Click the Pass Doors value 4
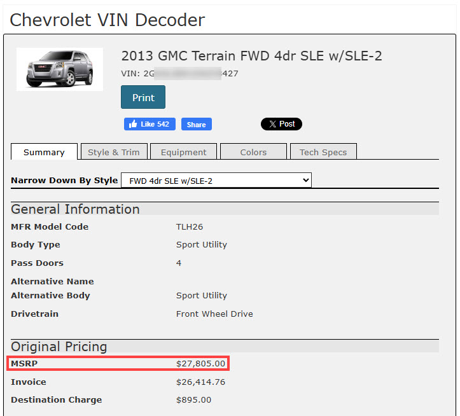 (179, 263)
